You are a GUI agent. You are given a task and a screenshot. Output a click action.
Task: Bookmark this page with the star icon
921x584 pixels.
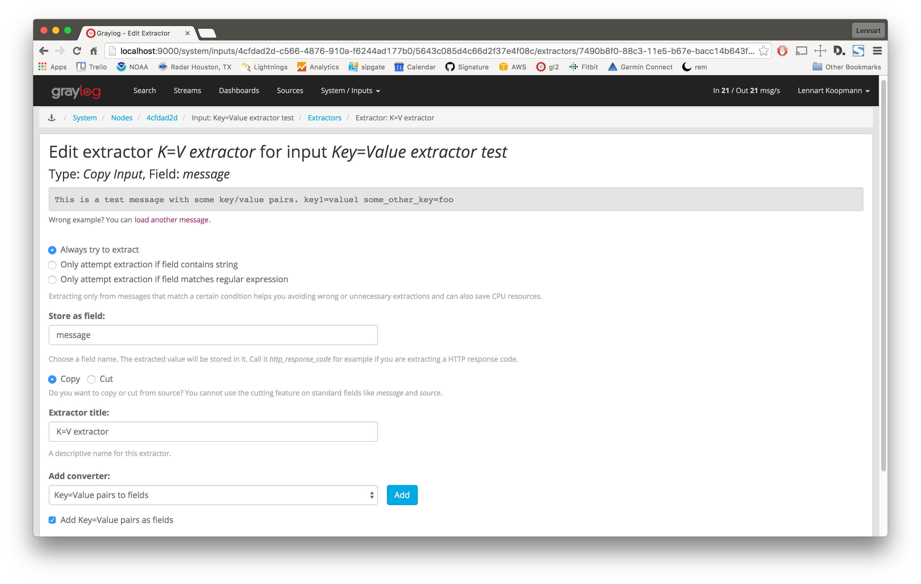(763, 50)
